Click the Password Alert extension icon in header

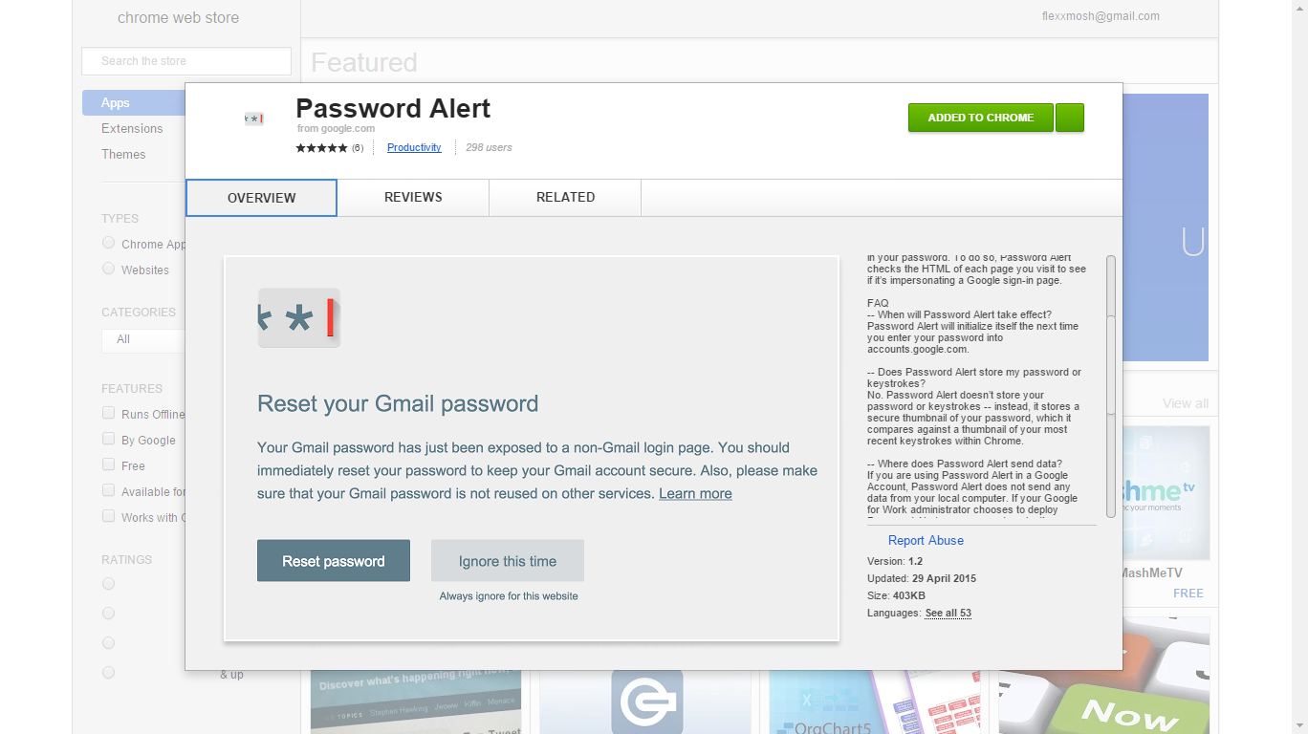253,119
